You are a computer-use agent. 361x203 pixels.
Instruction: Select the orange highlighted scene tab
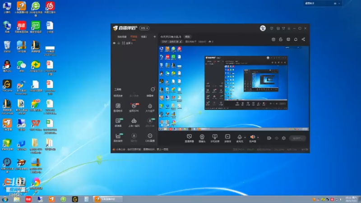[134, 37]
